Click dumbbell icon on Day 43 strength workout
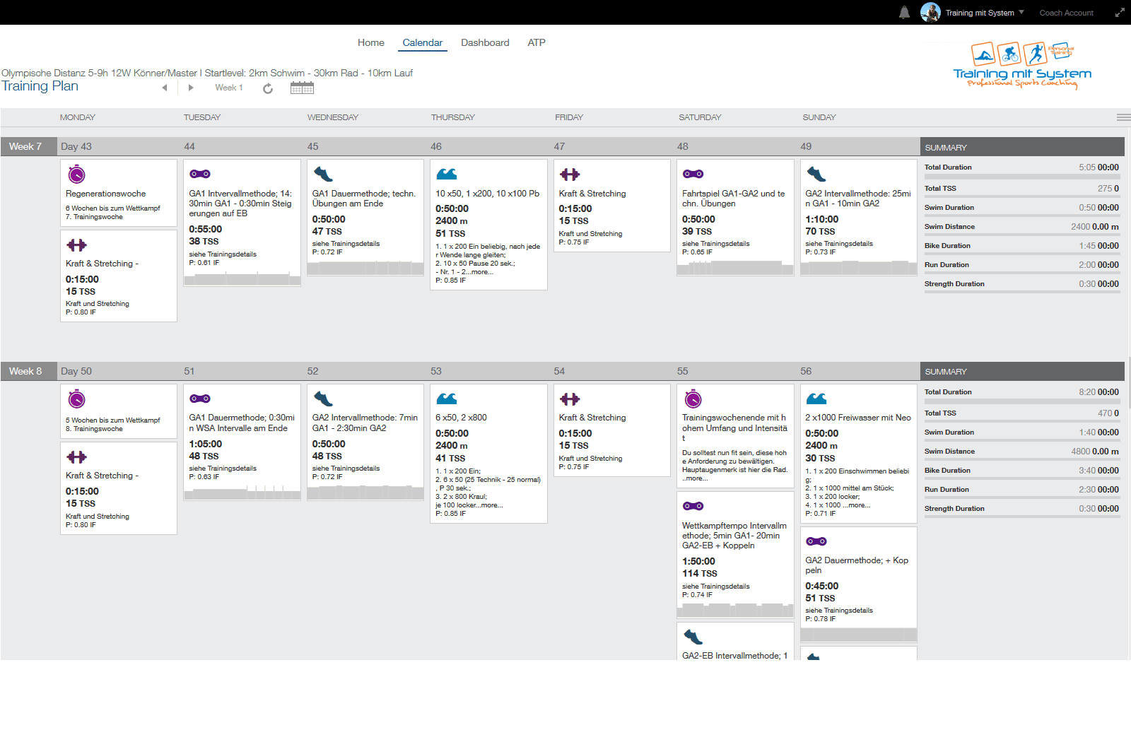The height and width of the screenshot is (754, 1131). [x=76, y=245]
